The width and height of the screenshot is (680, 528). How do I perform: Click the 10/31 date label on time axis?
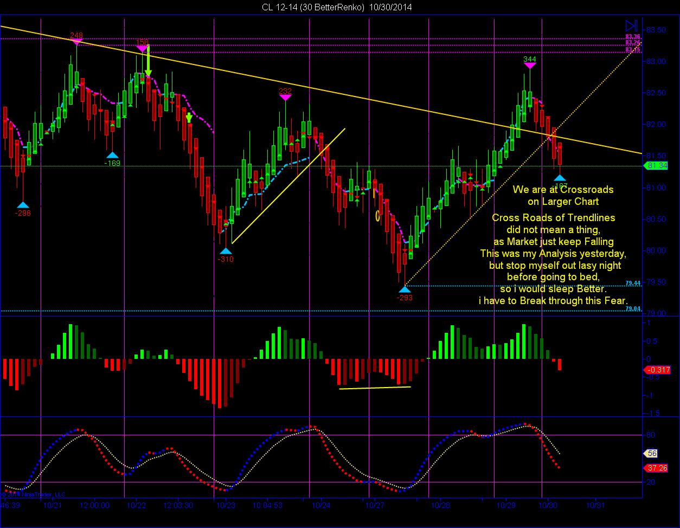point(595,505)
